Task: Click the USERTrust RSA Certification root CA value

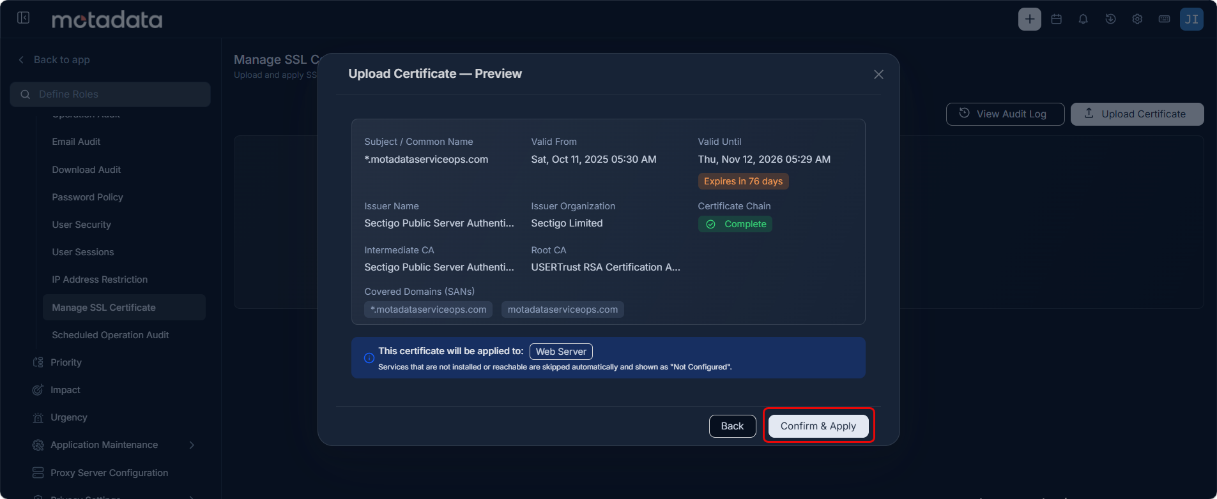Action: click(x=606, y=267)
